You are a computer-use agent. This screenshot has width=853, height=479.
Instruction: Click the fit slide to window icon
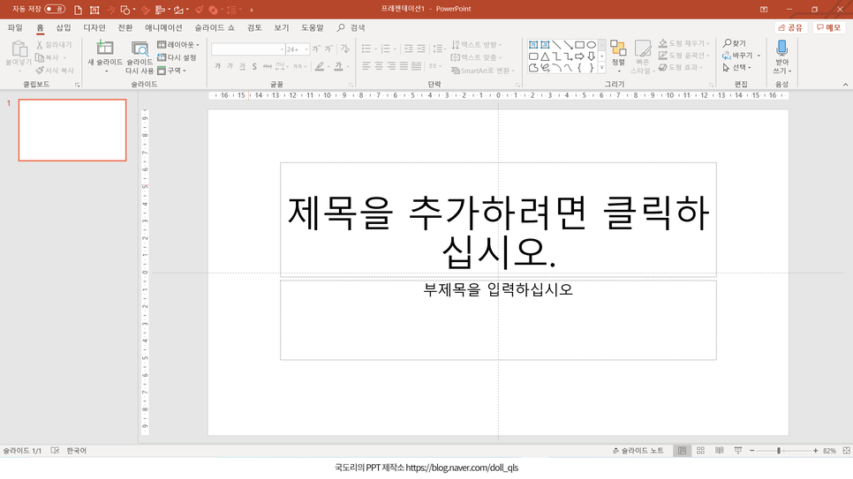pos(846,451)
